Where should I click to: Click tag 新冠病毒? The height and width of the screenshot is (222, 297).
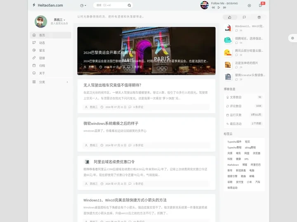(x=241, y=171)
